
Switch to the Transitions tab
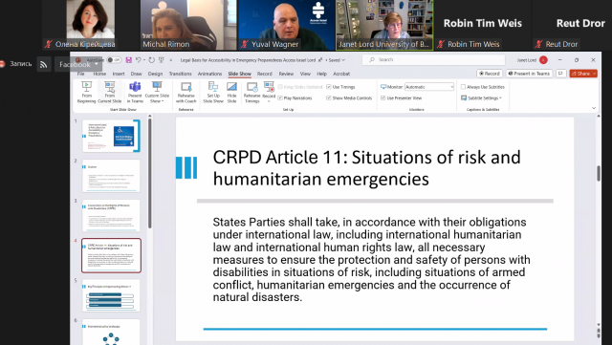181,74
